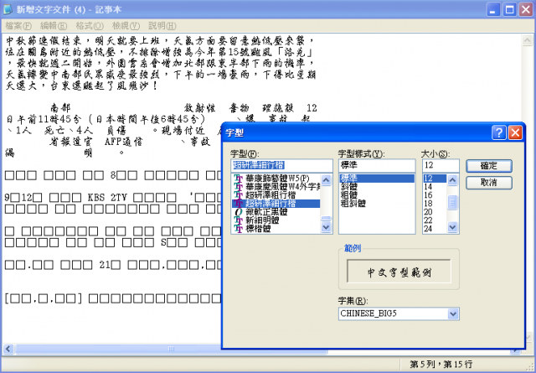This screenshot has width=536, height=373.
Task: Click Notepad text line starting 中秋節連假結束
Action: (x=160, y=41)
